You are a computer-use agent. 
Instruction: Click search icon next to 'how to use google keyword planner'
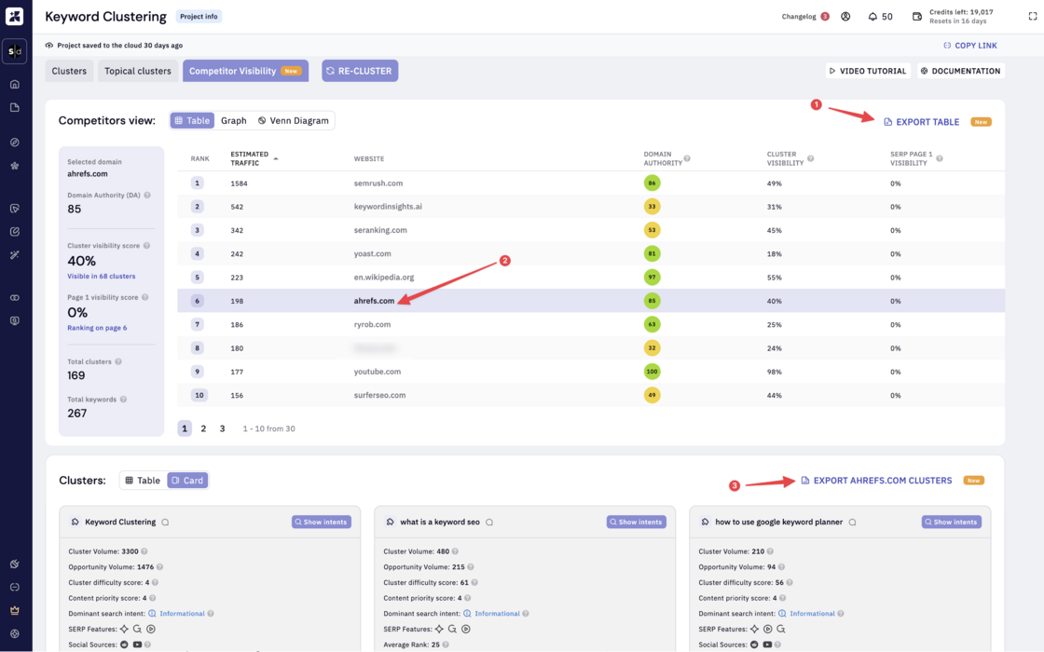coord(852,523)
